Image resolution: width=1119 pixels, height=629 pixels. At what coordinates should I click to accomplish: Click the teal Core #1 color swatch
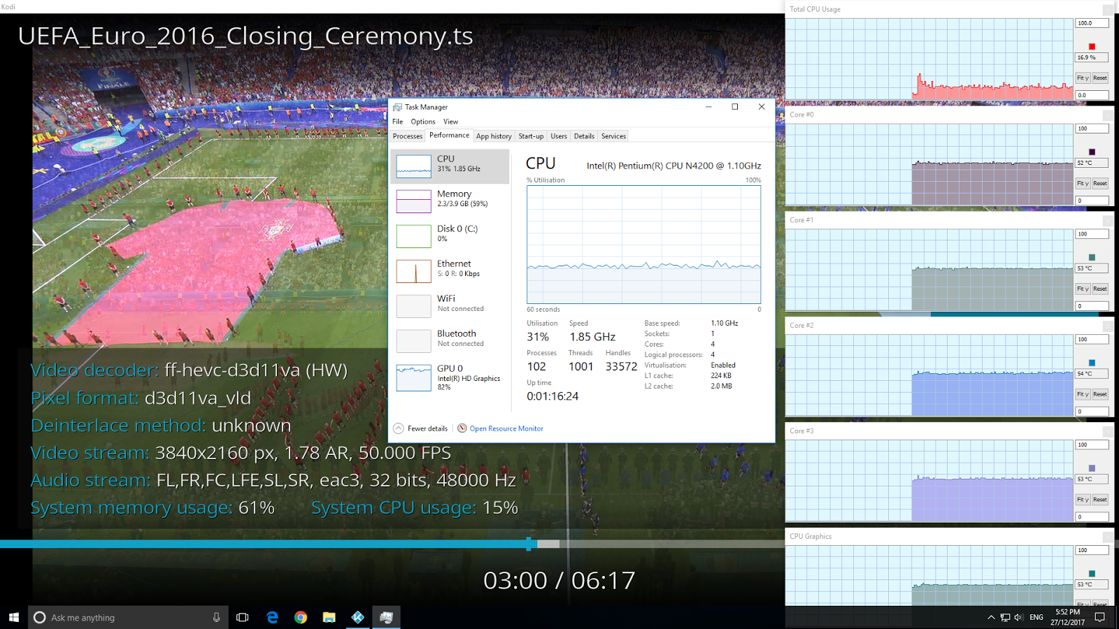pyautogui.click(x=1092, y=258)
